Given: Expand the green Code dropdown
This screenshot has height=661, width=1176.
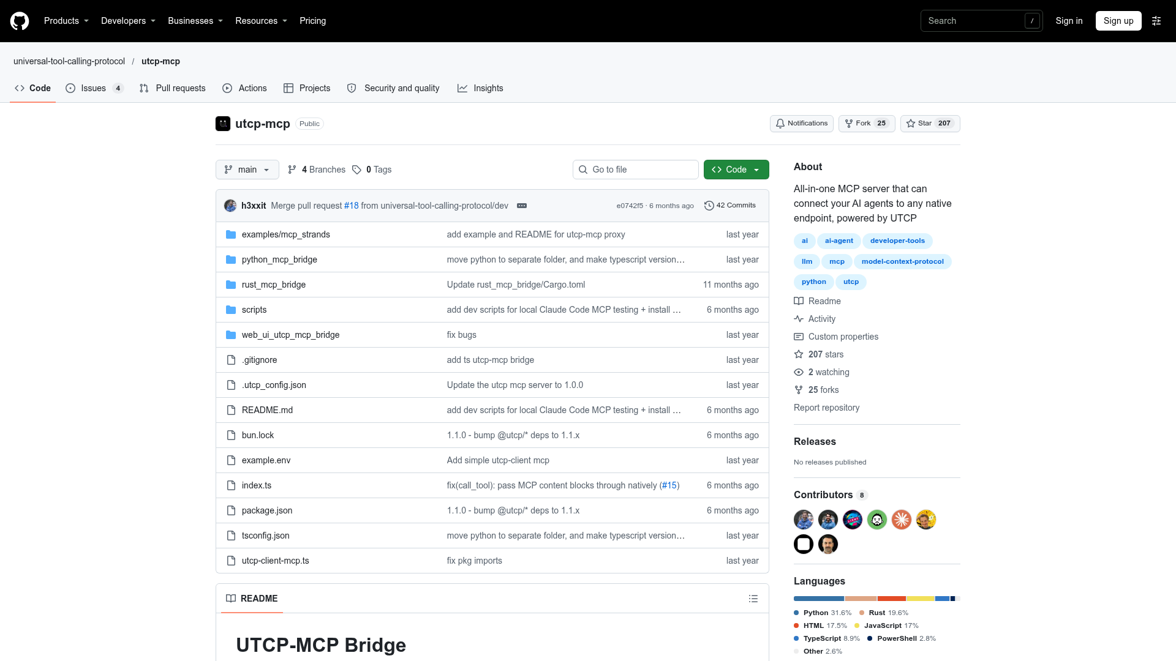Looking at the screenshot, I should [736, 170].
